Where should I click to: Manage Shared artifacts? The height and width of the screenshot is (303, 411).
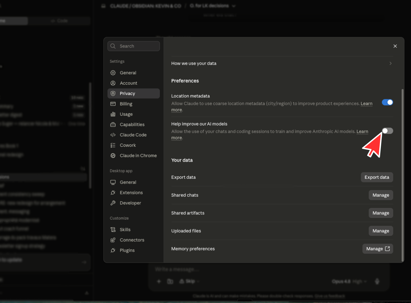[x=381, y=213]
